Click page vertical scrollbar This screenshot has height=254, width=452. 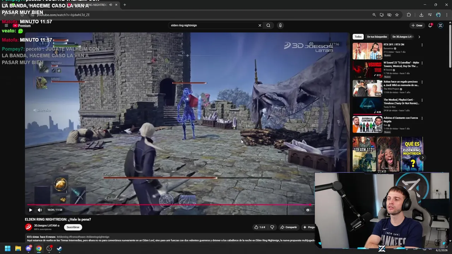[x=450, y=46]
